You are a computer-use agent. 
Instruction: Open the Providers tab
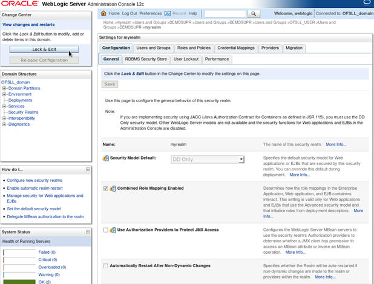270,48
